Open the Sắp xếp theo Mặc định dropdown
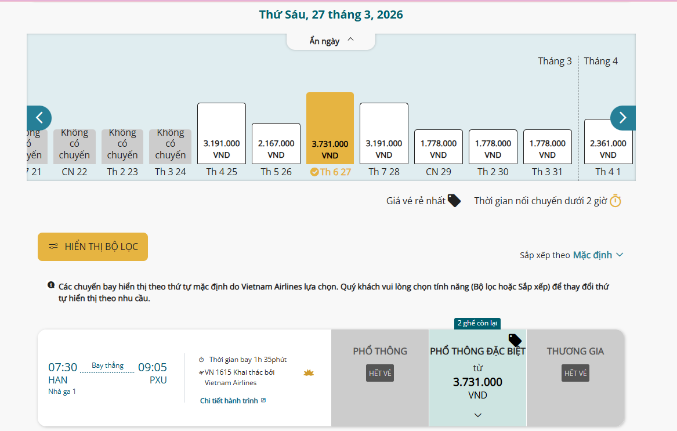 pos(598,255)
